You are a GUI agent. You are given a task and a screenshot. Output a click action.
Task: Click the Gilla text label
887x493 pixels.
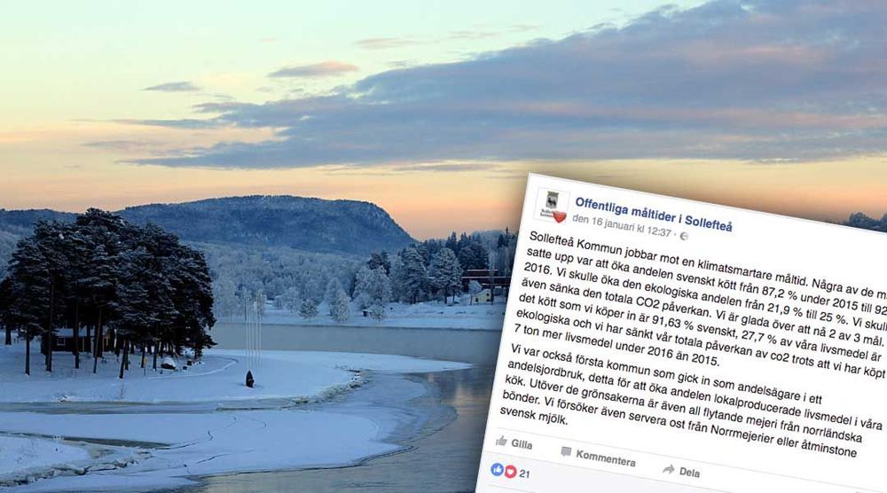tap(522, 444)
